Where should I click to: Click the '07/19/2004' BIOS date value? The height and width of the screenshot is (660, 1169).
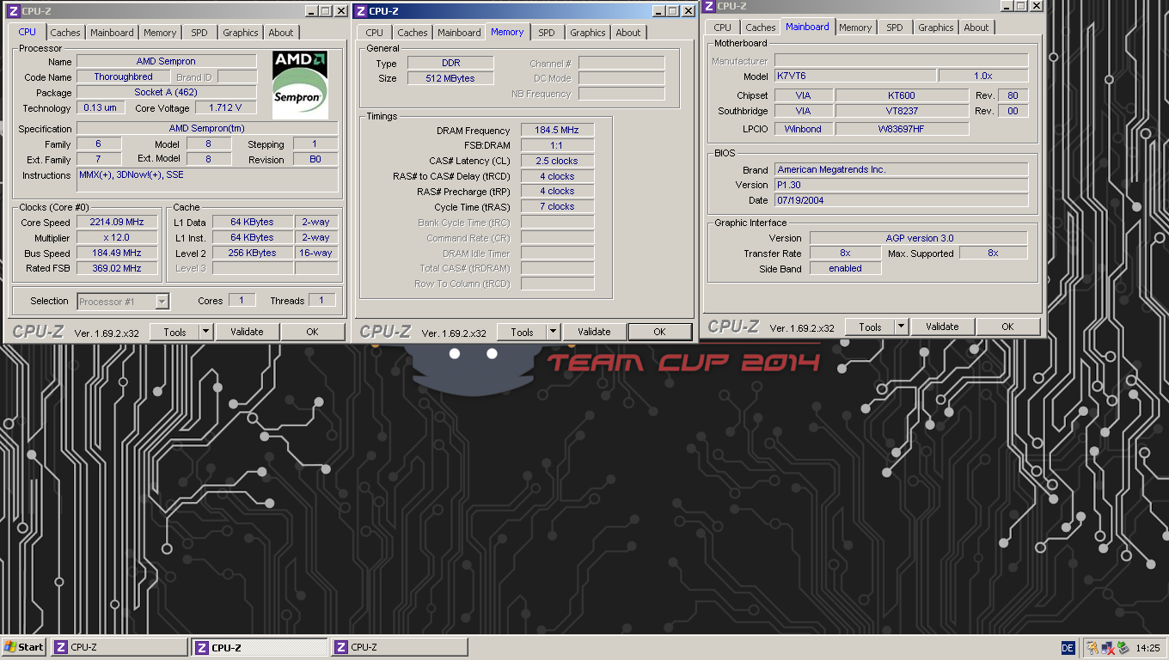point(901,200)
